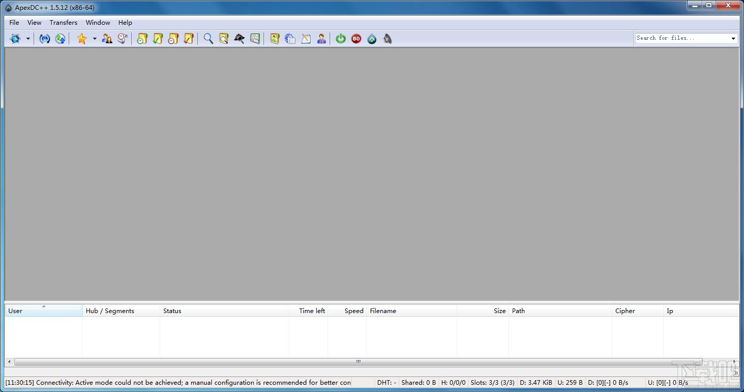Screen dimensions: 744x392
Task: Open Finished Downloads green-check folder icon
Action: (x=158, y=39)
